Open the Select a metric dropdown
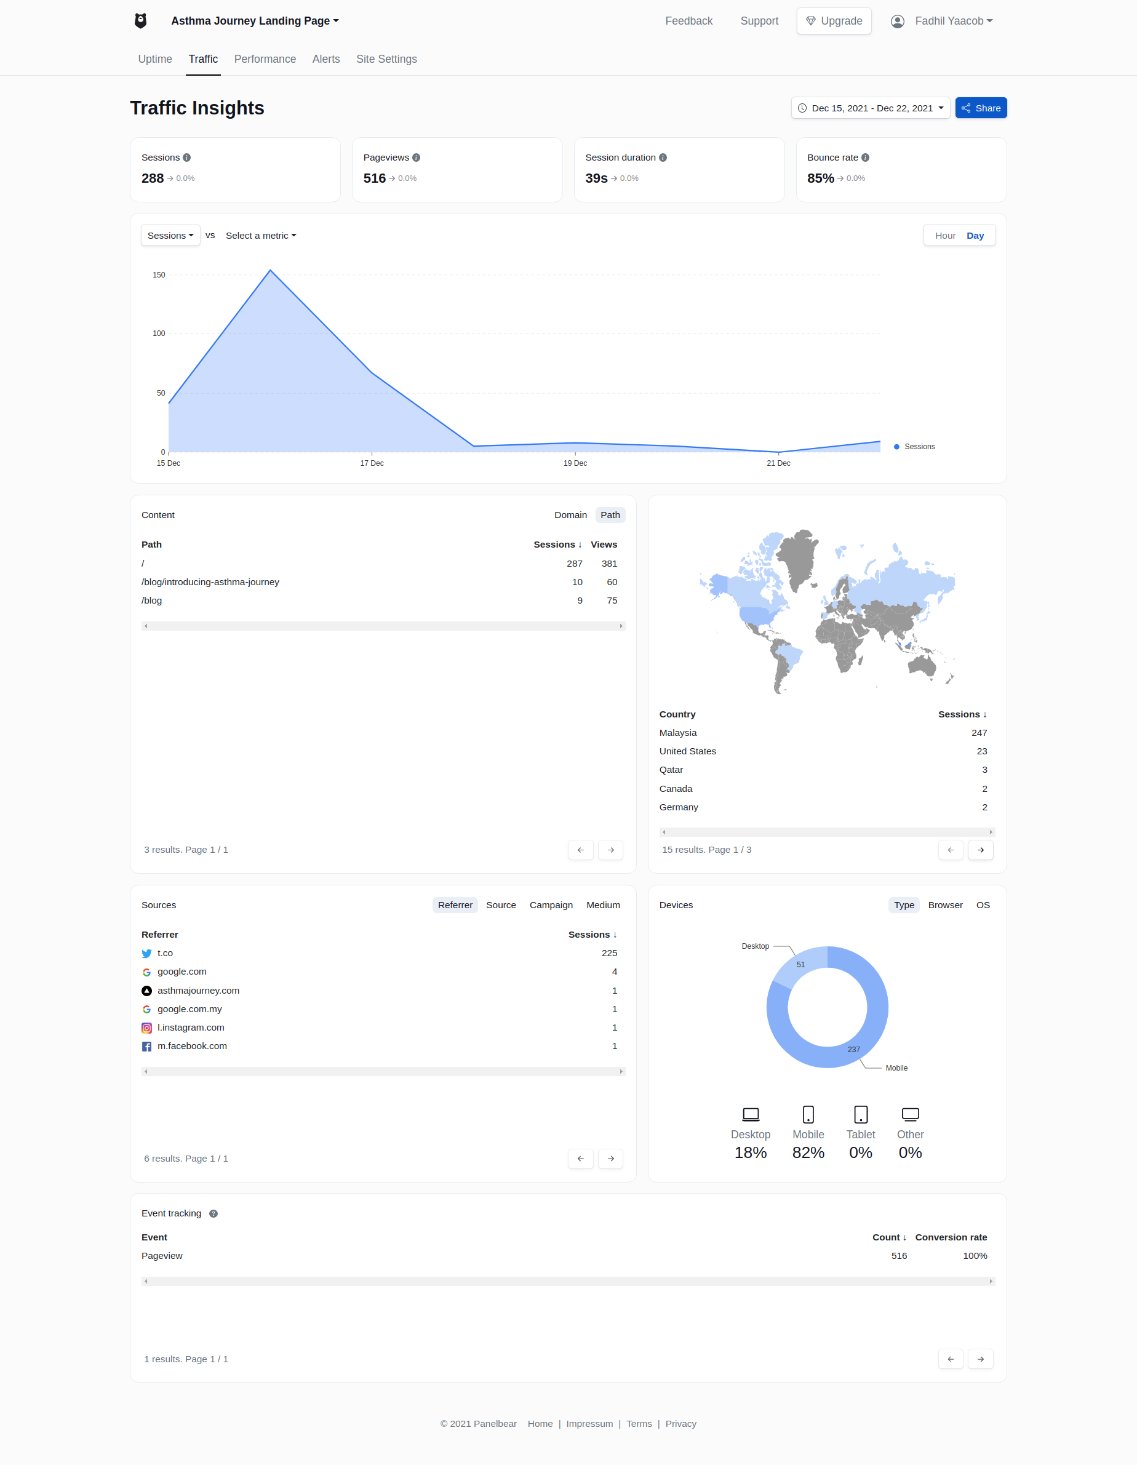Image resolution: width=1137 pixels, height=1465 pixels. 261,236
